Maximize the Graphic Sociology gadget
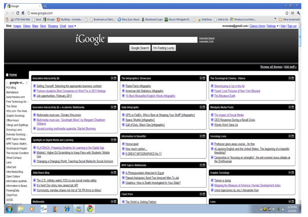 (x=293, y=173)
